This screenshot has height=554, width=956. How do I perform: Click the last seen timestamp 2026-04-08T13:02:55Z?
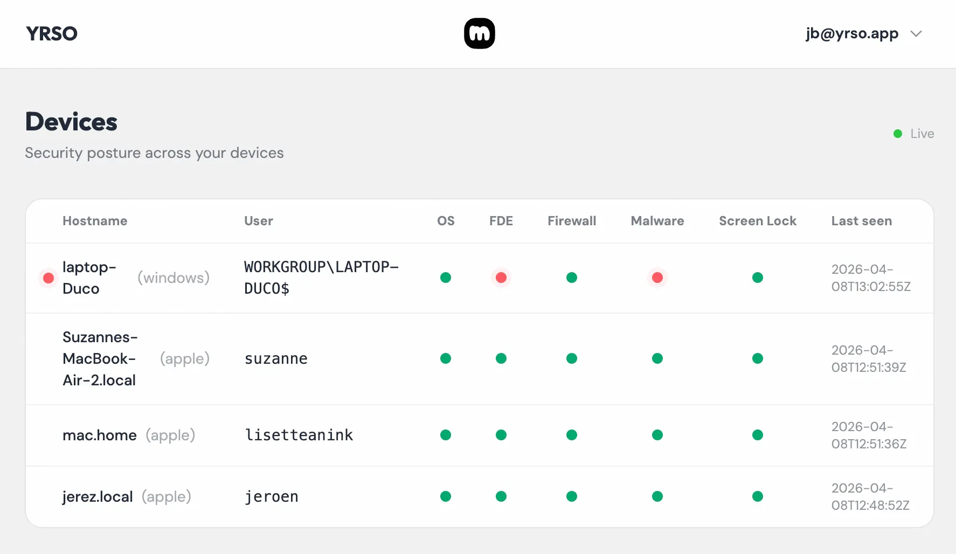[871, 278]
